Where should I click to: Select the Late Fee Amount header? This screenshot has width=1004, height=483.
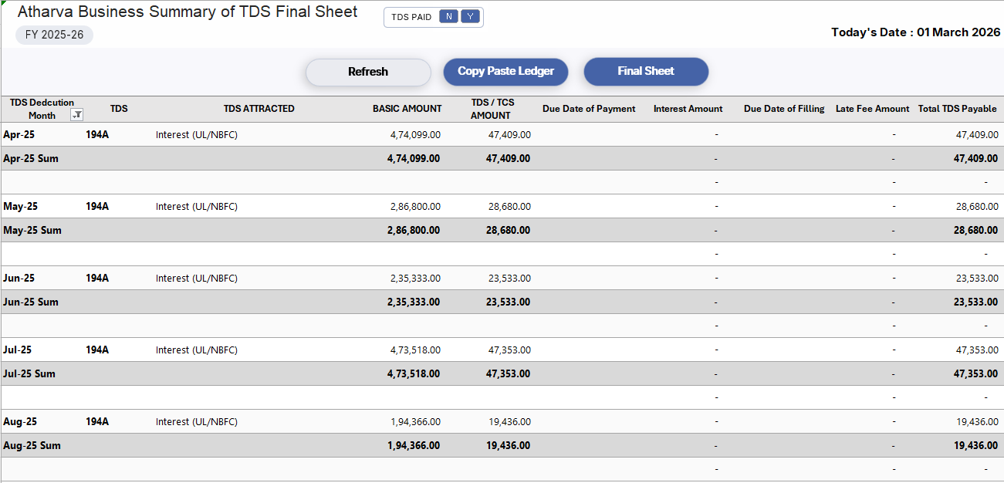point(872,108)
